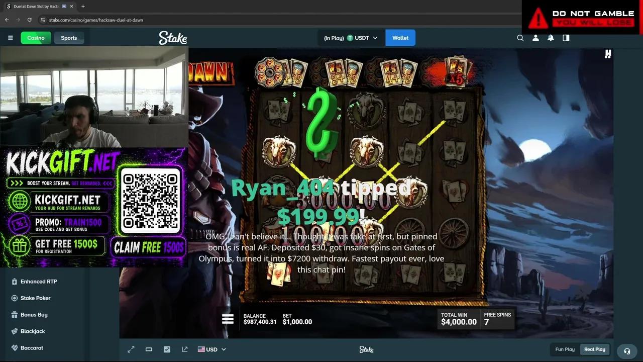Reload the browser page
Viewport: 643px width, 362px height.
pos(30,20)
